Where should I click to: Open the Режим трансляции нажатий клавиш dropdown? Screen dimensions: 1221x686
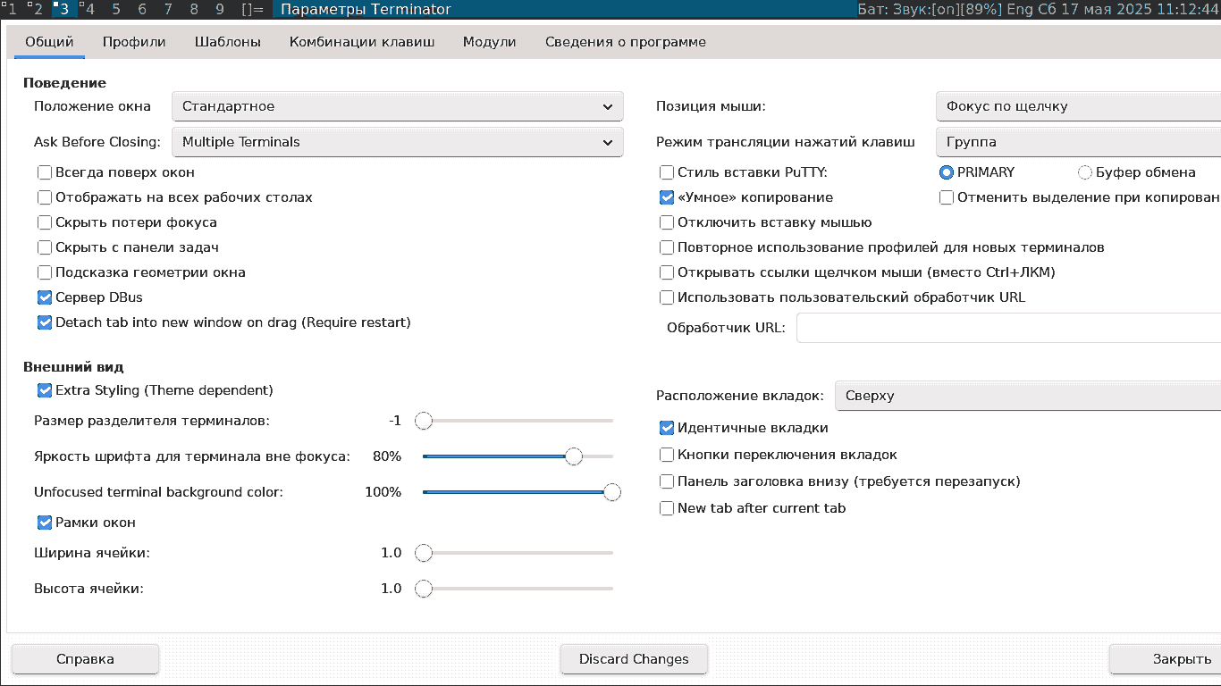point(1078,142)
